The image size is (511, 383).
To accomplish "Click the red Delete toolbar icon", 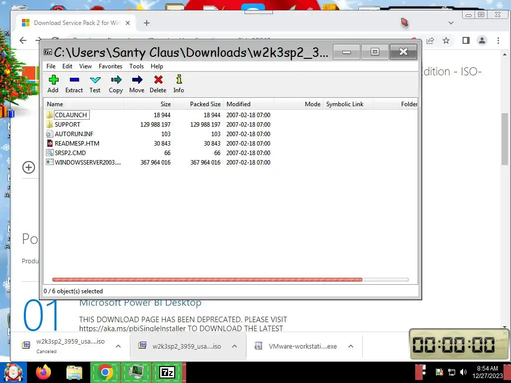I will [x=158, y=80].
